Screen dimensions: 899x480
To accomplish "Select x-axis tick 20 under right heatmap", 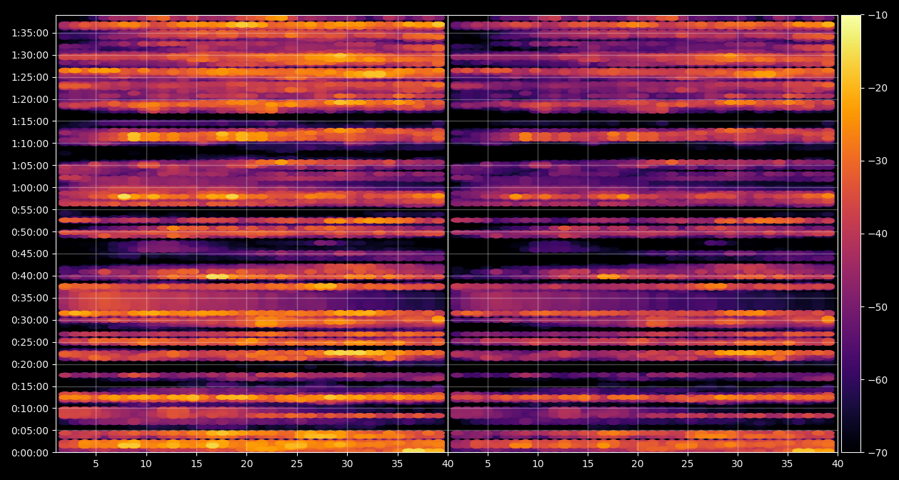I will click(x=637, y=464).
